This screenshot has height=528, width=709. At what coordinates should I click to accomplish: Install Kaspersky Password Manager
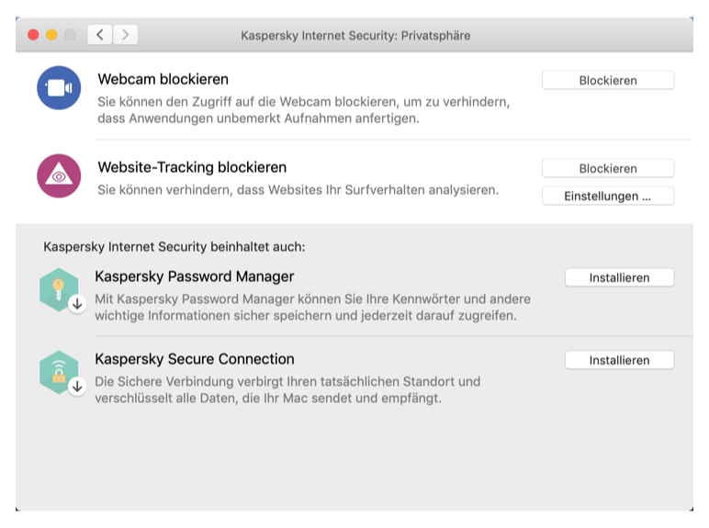(619, 277)
